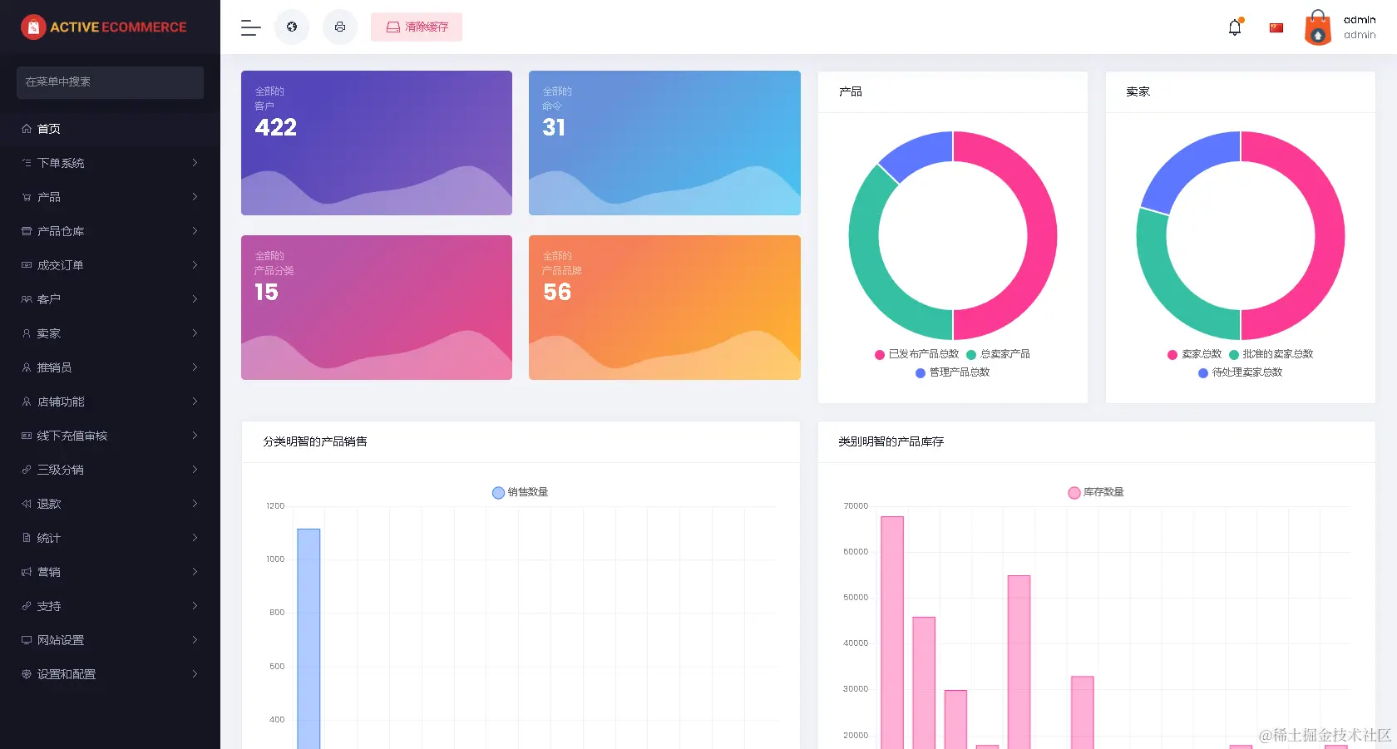Change language via the China flag icon
Image resolution: width=1397 pixels, height=749 pixels.
(x=1276, y=27)
